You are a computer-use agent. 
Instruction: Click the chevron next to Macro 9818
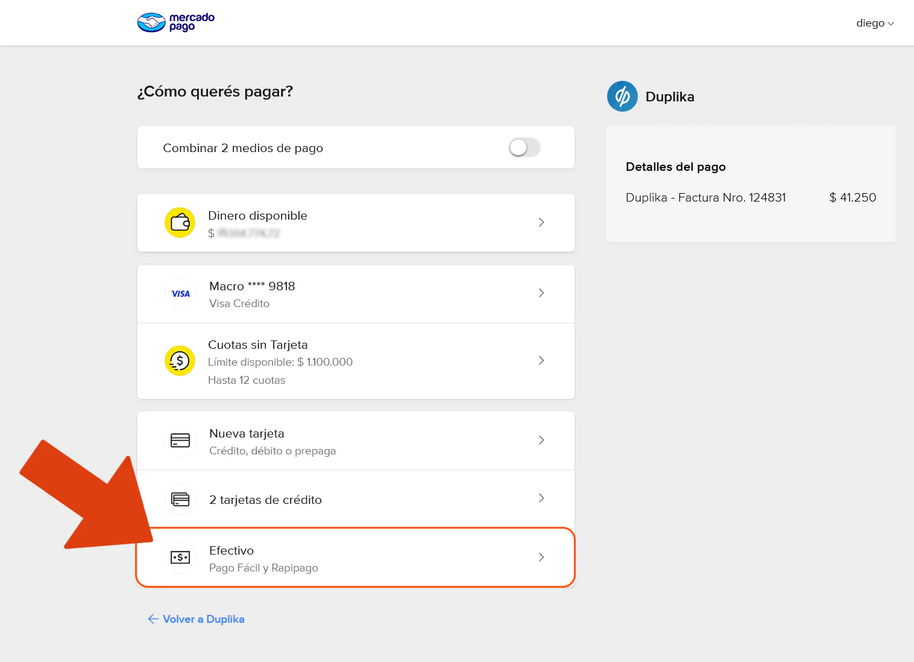[x=541, y=293]
